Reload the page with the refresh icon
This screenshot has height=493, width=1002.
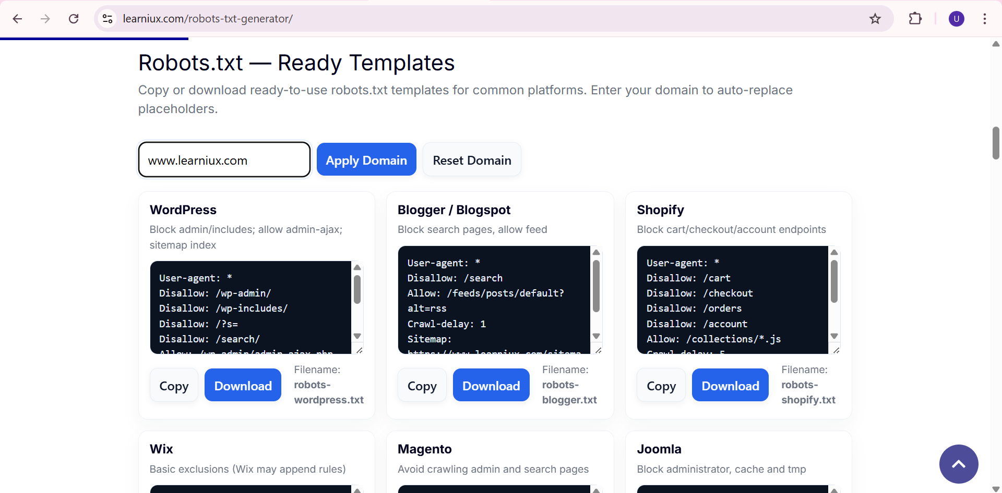pyautogui.click(x=74, y=19)
